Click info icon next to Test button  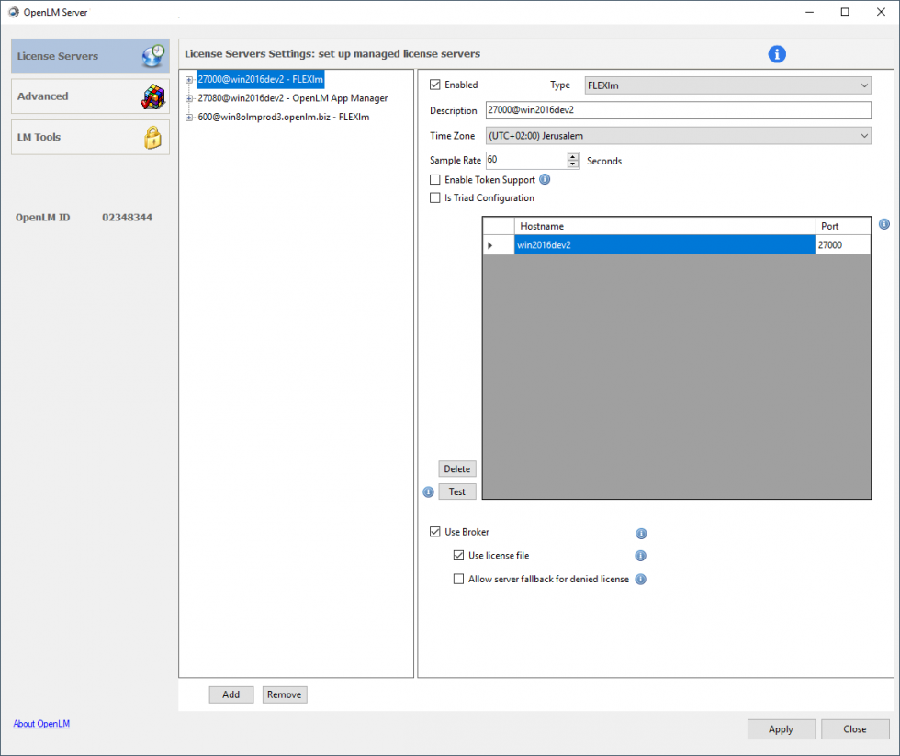pyautogui.click(x=428, y=491)
